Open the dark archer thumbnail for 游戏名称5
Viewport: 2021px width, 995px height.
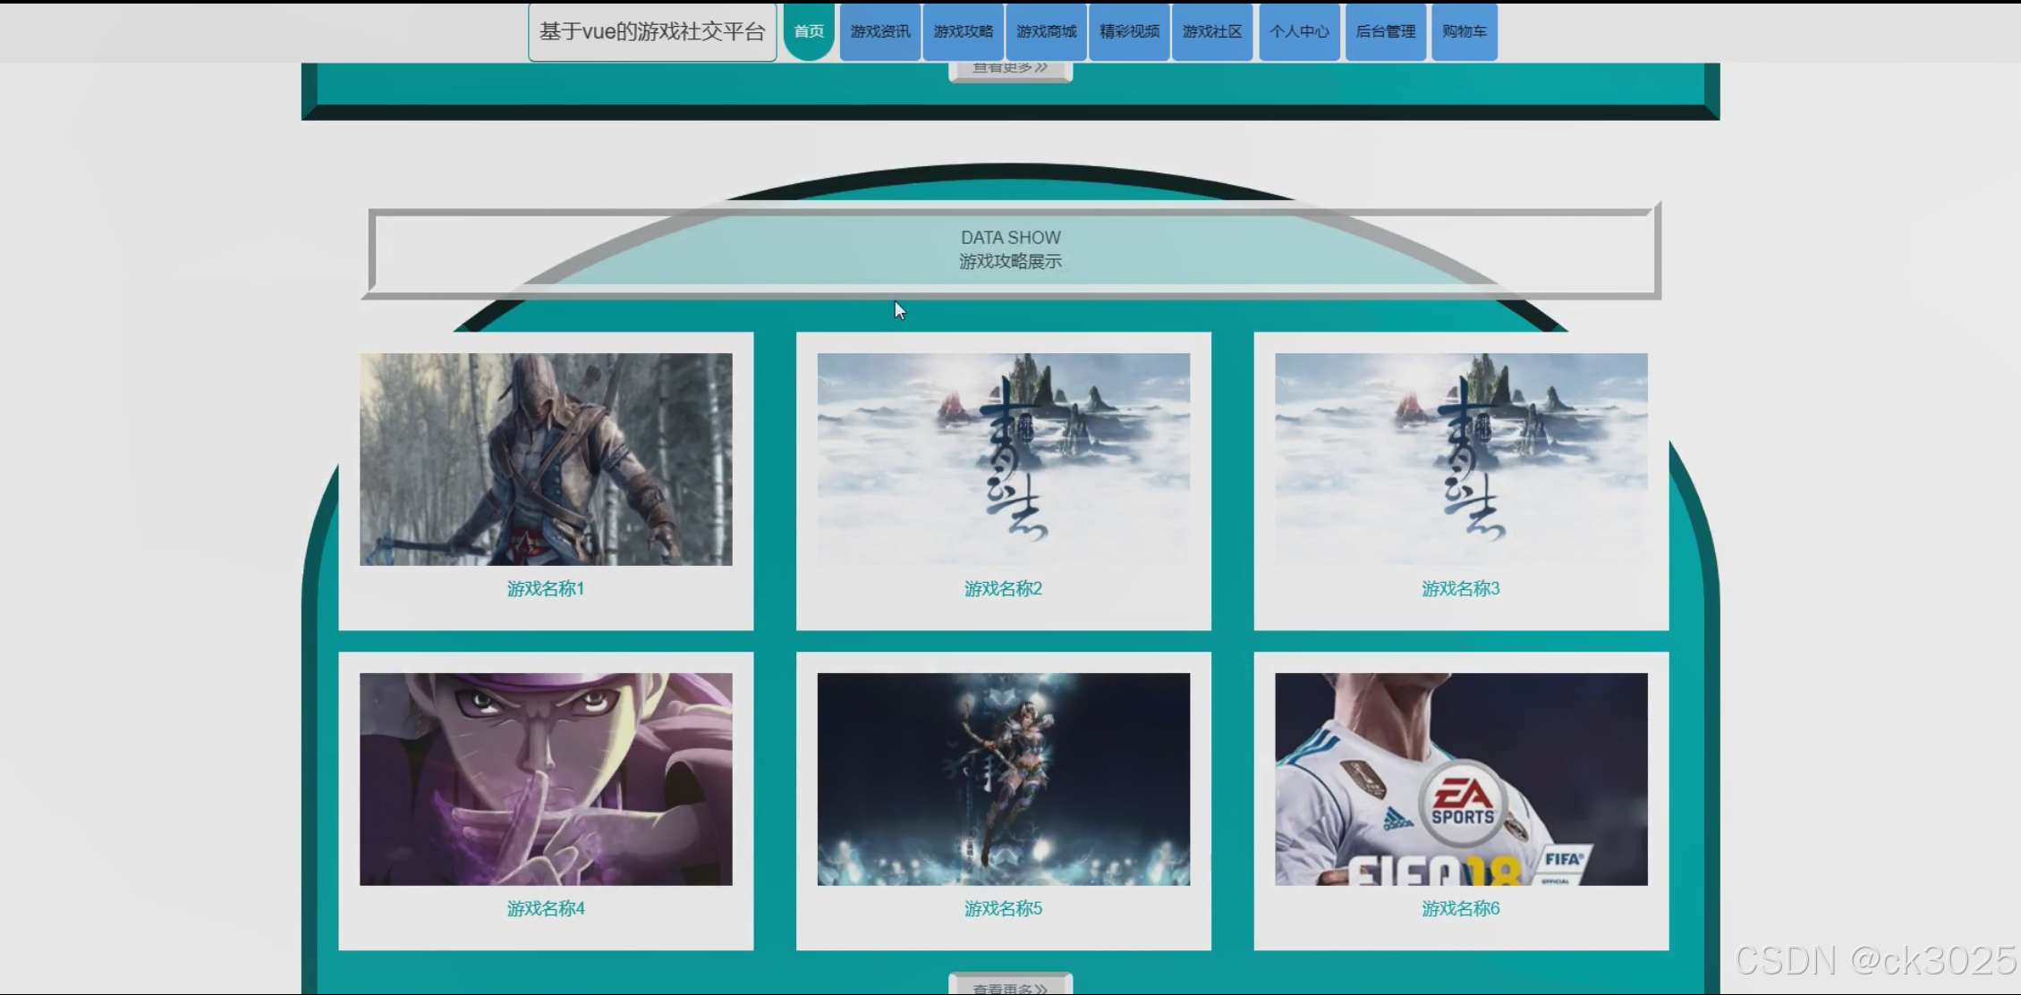coord(1003,779)
